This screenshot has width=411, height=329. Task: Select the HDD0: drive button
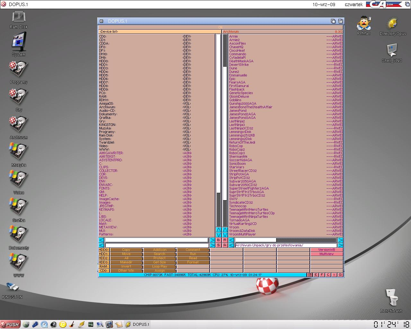(104, 250)
